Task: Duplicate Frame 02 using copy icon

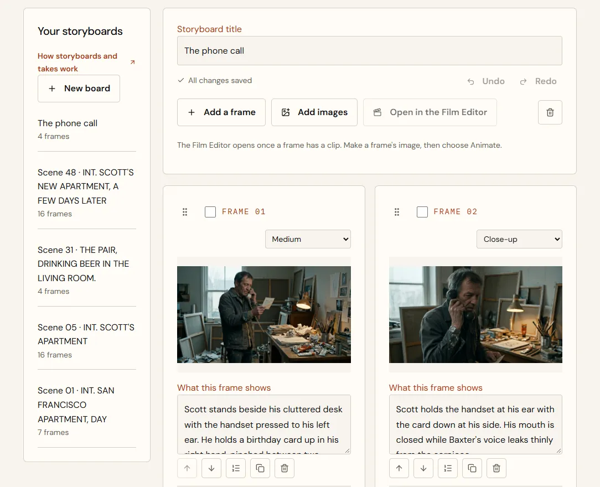Action: pos(472,468)
